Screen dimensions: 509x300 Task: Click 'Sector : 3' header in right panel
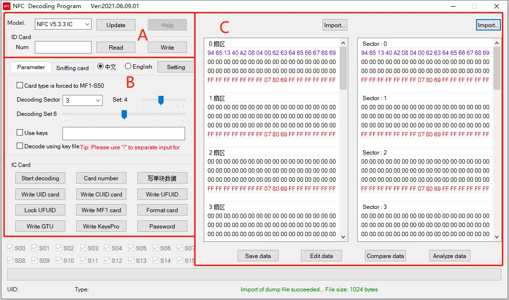point(374,207)
